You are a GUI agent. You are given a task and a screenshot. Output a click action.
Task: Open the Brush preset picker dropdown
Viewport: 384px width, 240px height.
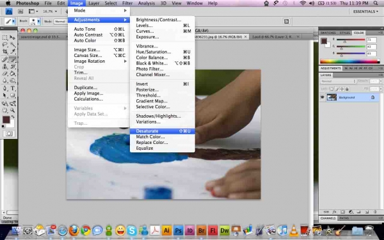[38, 22]
